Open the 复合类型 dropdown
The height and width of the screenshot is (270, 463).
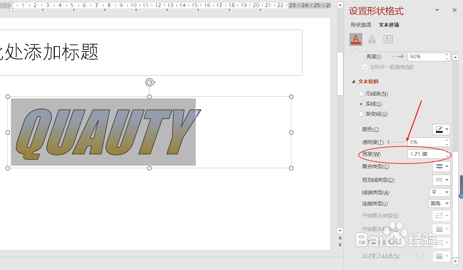[441, 166]
